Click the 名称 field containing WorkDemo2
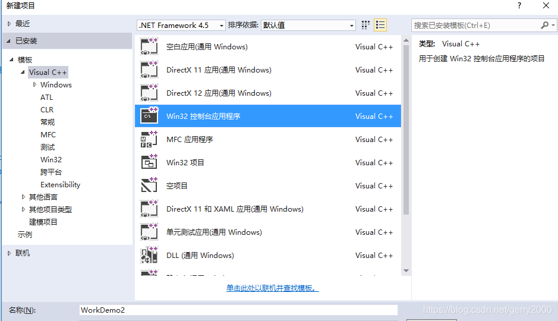This screenshot has height=321, width=558. [238, 310]
